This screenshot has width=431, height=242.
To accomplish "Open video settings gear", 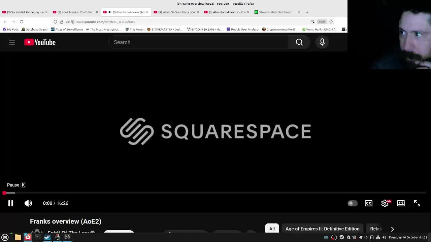I will 385,203.
